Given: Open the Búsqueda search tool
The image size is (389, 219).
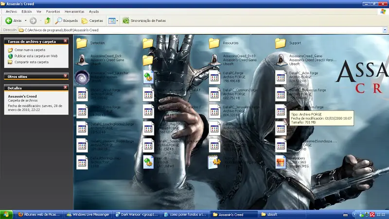Looking at the screenshot, I should pos(66,20).
